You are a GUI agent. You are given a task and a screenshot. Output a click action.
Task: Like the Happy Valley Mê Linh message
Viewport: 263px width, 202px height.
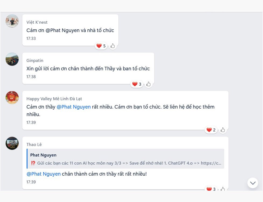(223, 130)
